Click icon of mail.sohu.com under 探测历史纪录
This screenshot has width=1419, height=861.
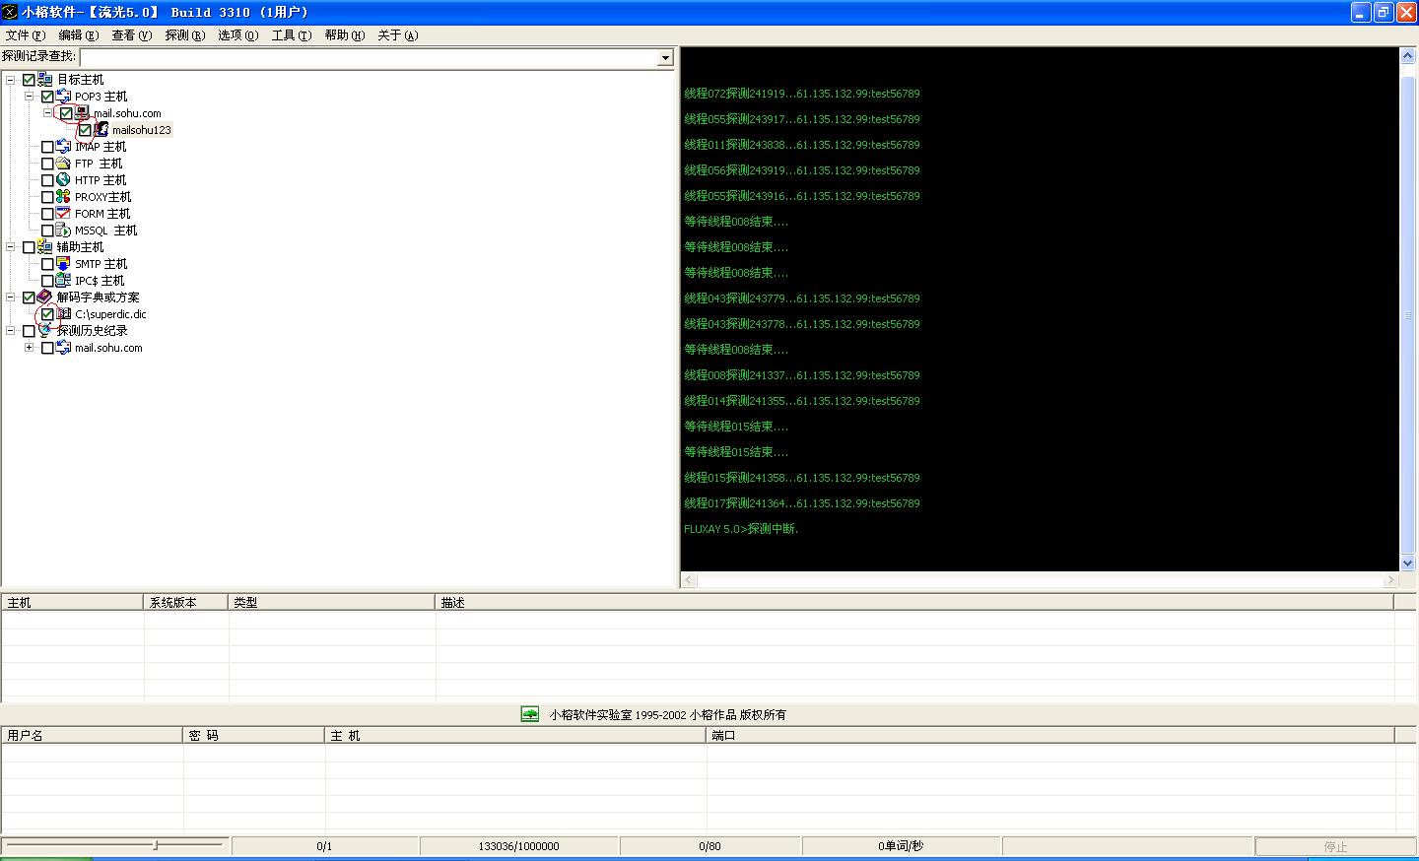click(x=64, y=348)
